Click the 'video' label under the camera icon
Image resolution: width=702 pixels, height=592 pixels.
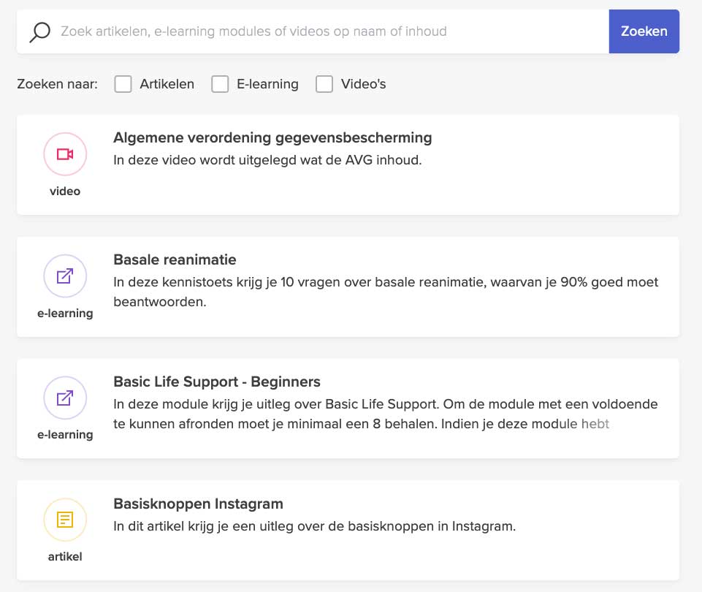pos(65,191)
